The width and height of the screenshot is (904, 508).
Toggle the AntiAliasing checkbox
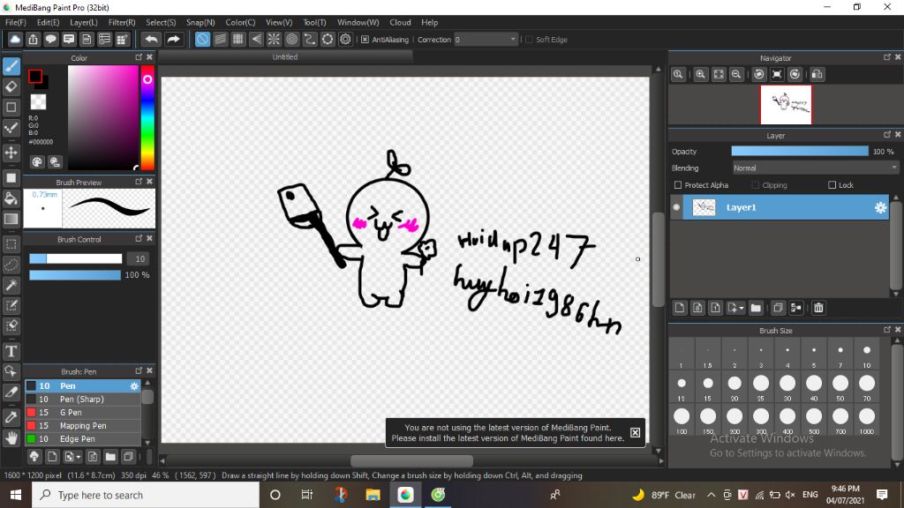click(365, 39)
